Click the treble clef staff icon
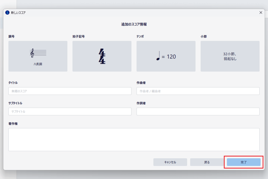This screenshot has height=179, width=268. tap(38, 53)
